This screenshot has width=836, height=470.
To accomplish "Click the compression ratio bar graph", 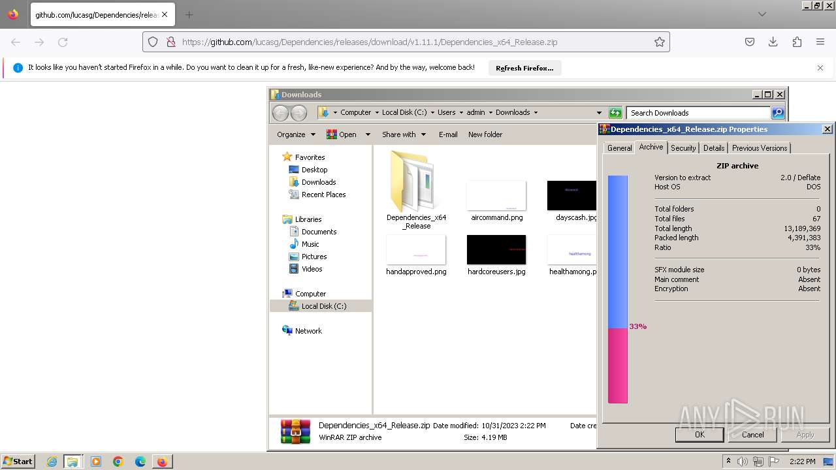I will pyautogui.click(x=618, y=289).
